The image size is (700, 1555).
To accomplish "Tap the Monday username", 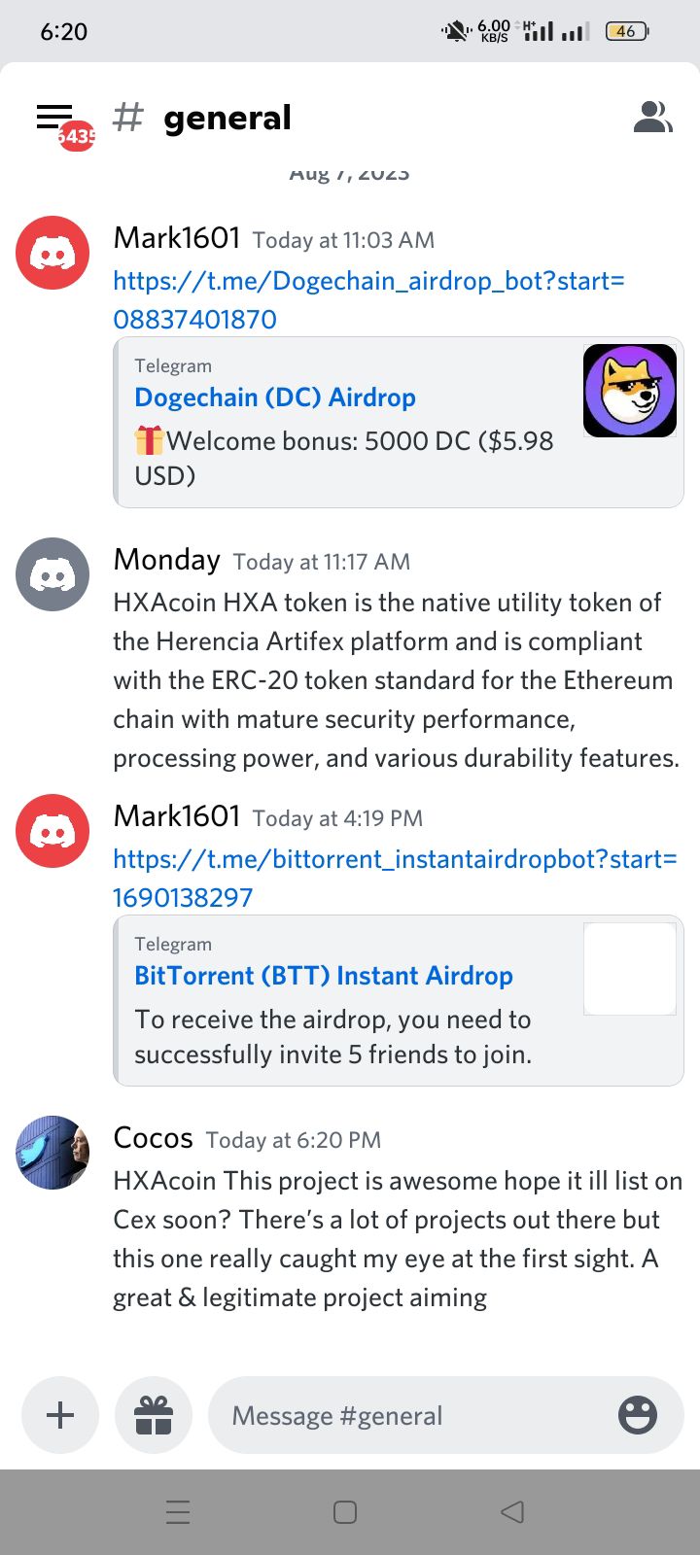I will (x=167, y=560).
